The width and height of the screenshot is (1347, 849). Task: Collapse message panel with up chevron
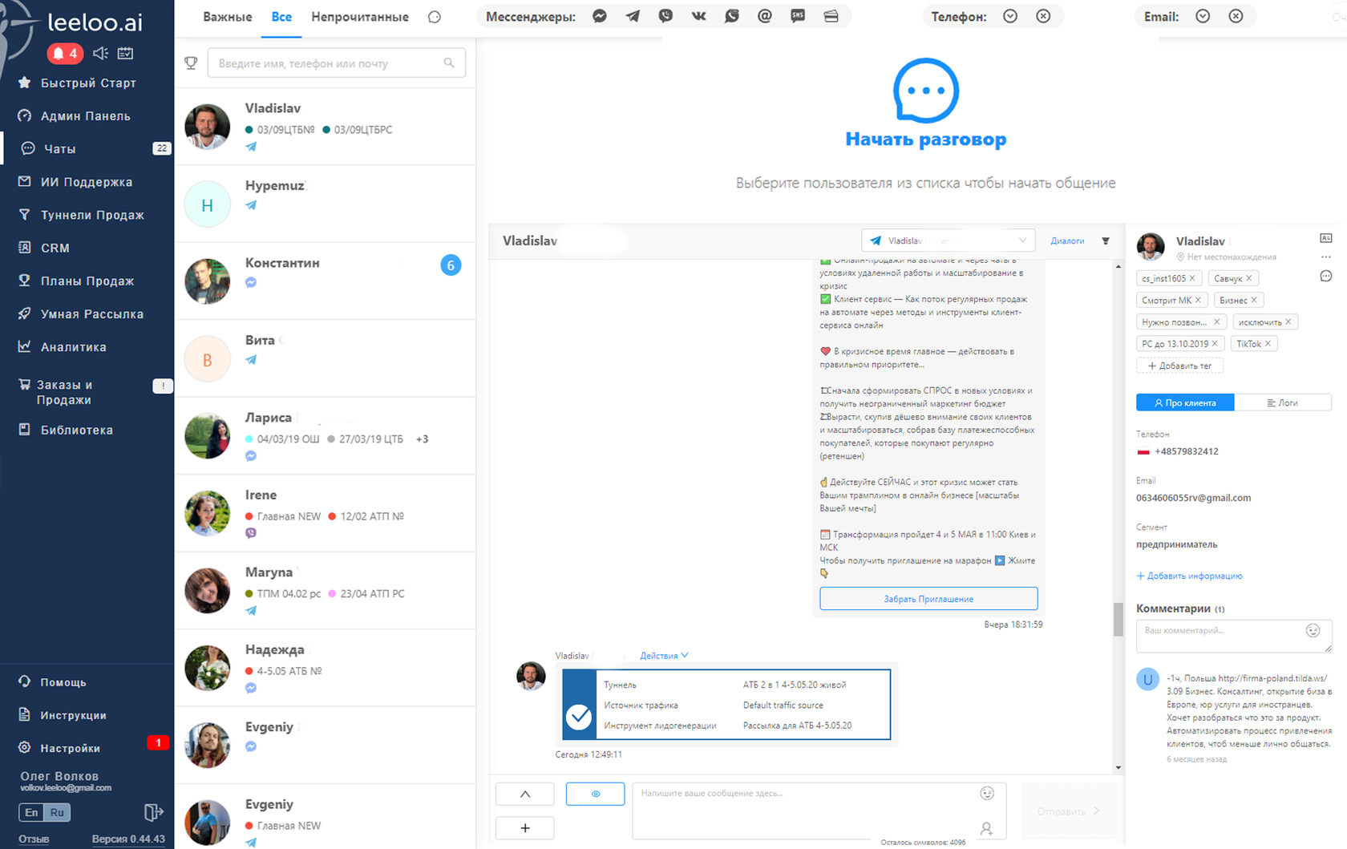[525, 794]
